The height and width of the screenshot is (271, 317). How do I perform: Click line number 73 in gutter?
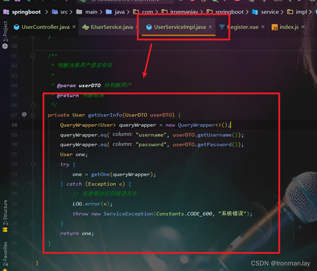[14, 174]
